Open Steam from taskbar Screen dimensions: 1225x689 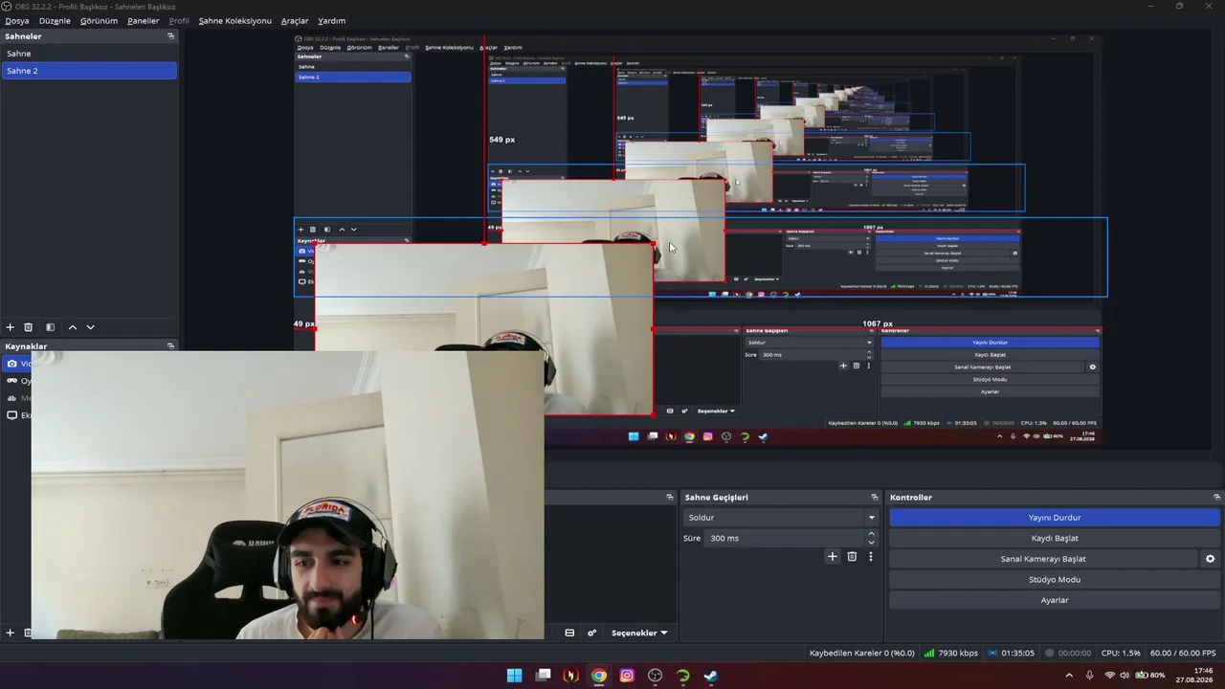pyautogui.click(x=711, y=676)
